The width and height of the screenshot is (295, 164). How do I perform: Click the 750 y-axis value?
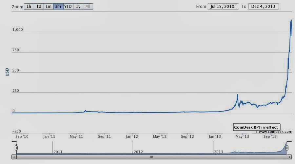click(16, 50)
